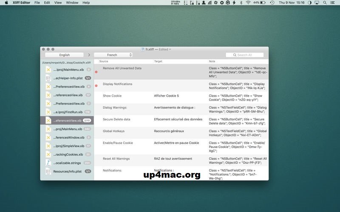Click the target 'Avertissements de dialogue :'
The image size is (340, 212).
point(175,108)
